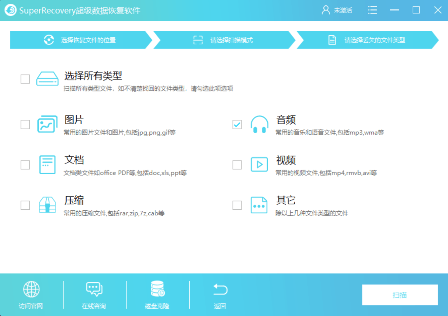This screenshot has width=448, height=316.
Task: Click the video play type icon
Action: (x=259, y=165)
